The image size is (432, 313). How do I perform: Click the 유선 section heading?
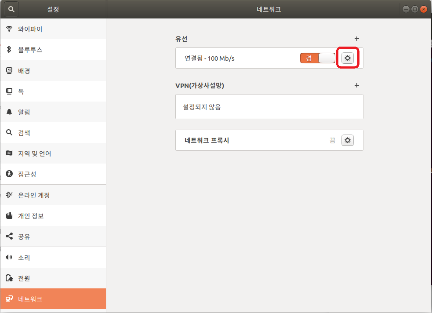point(182,39)
